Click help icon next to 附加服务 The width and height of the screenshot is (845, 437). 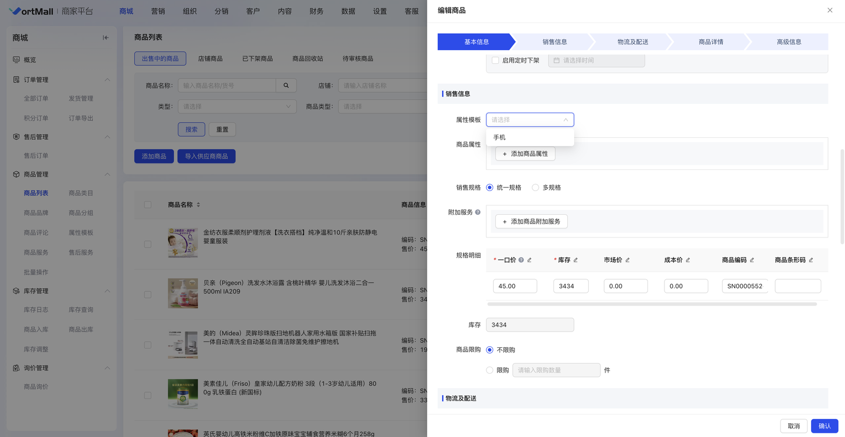pos(478,212)
